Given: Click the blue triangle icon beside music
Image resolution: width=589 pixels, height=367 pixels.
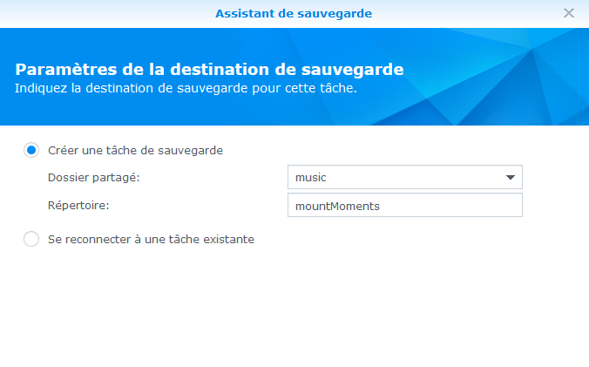Looking at the screenshot, I should point(511,178).
